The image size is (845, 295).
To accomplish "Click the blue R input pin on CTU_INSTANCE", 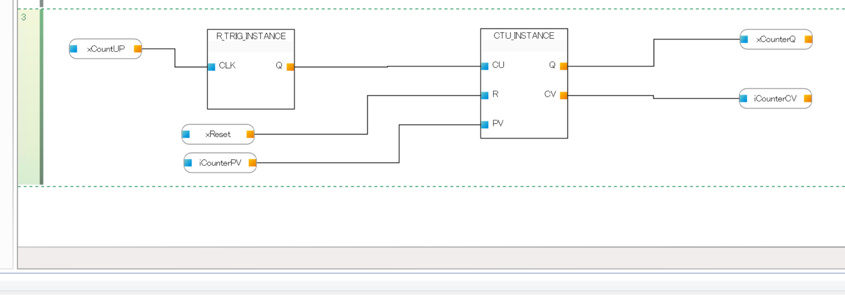I will point(485,95).
